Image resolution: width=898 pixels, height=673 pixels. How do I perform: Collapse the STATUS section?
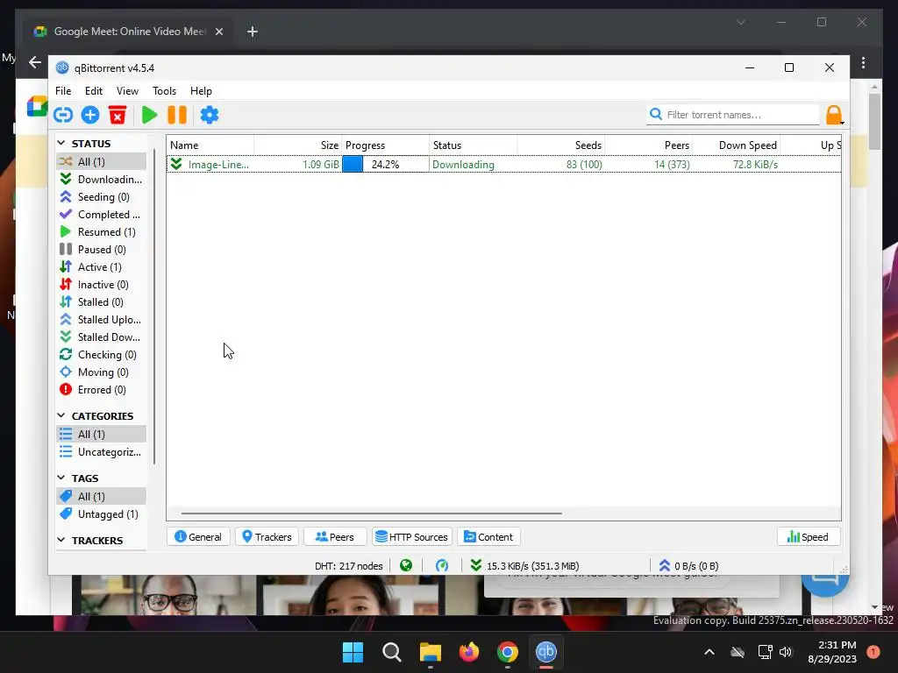tap(61, 143)
